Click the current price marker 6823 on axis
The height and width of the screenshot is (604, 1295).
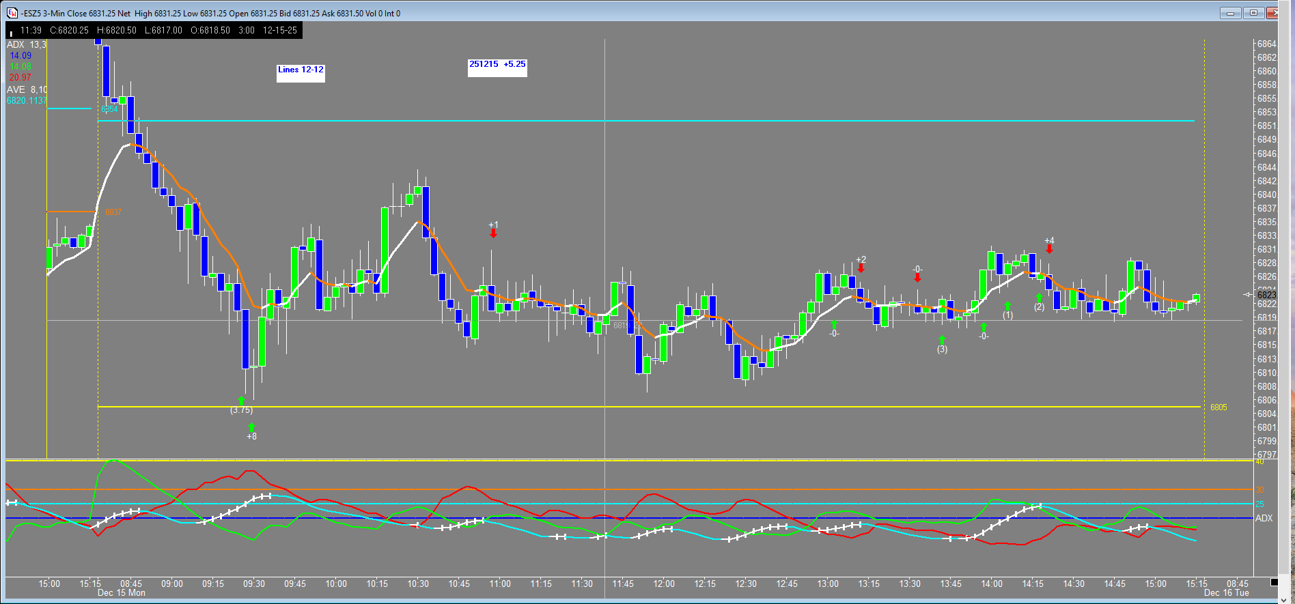[1266, 295]
